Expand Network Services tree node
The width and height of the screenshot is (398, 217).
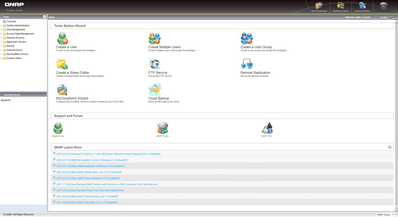(x=1, y=38)
